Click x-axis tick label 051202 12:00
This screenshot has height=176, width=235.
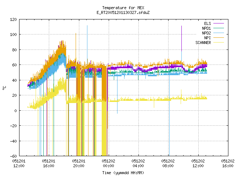tap(198, 164)
